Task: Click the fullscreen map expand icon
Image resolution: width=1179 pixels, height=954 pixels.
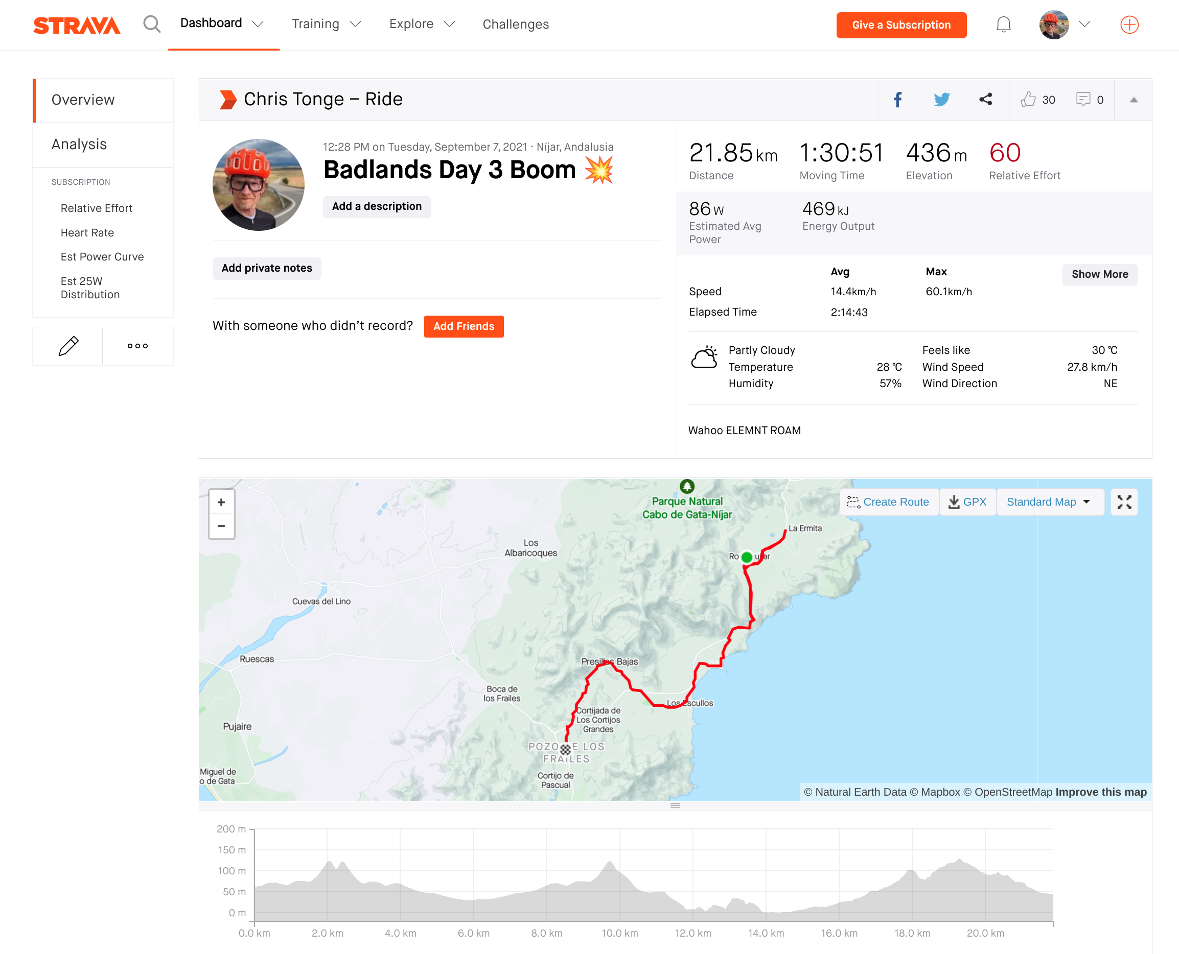Action: coord(1125,503)
